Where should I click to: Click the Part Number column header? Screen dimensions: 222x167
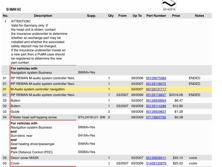coord(156,16)
